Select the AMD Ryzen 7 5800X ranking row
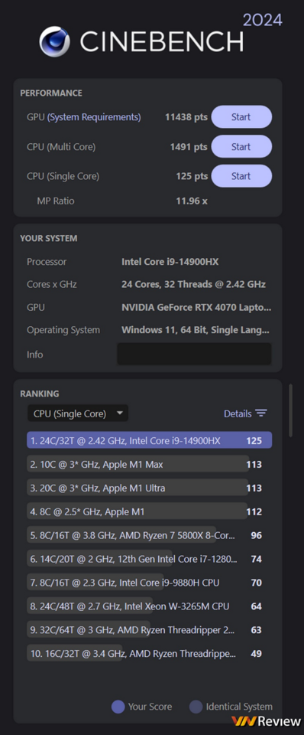Screen dimensions: 304x735 (149, 535)
